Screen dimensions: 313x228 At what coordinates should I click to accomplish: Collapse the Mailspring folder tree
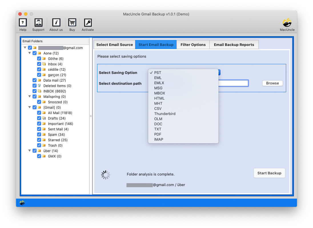[x=30, y=96]
